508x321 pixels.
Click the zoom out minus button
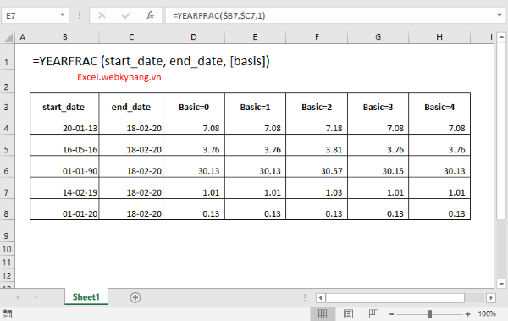392,314
